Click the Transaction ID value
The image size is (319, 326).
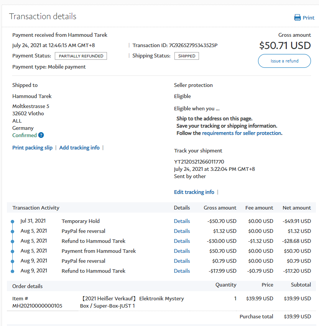191,46
